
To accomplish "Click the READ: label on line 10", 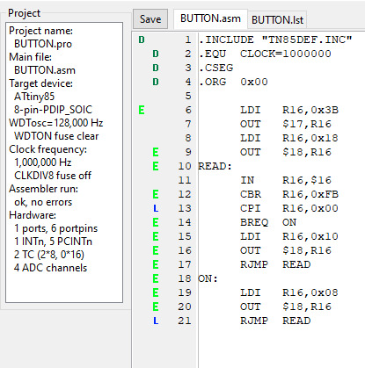I will 215,166.
